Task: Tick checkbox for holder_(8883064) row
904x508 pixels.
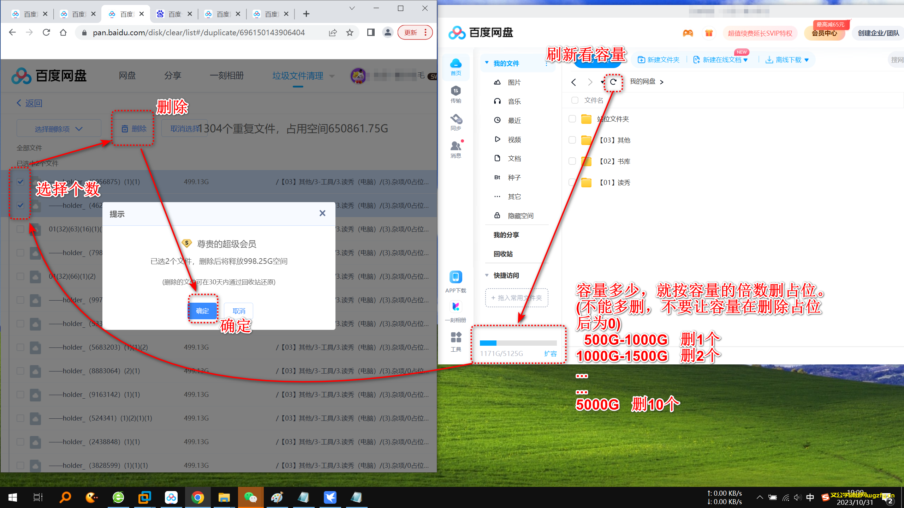Action: pyautogui.click(x=20, y=371)
